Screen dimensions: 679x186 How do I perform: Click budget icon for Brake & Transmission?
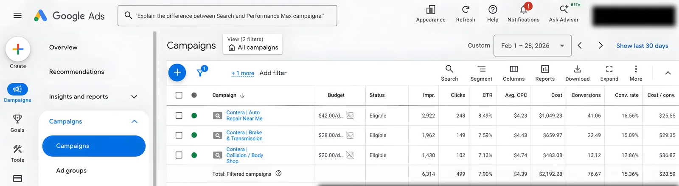tap(350, 135)
